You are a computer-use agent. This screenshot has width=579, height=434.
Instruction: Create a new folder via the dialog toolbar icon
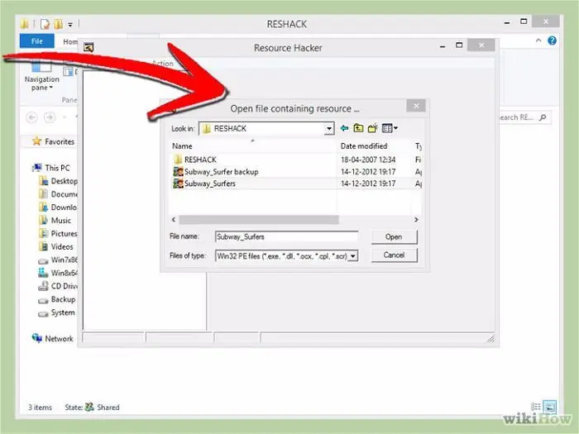[372, 128]
